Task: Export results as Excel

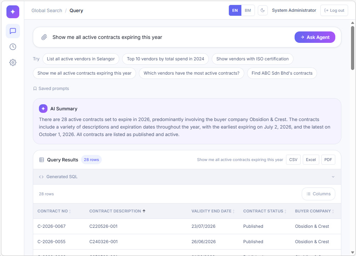Action: click(311, 160)
